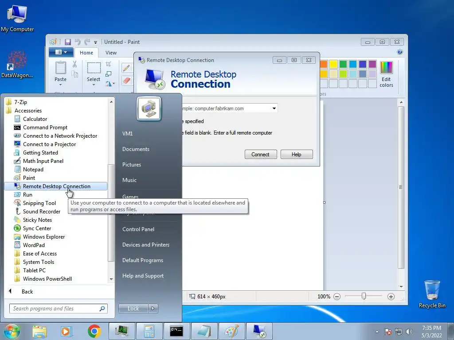Viewport: 454px width, 340px height.
Task: Click the Paint Help question mark icon
Action: [x=400, y=52]
